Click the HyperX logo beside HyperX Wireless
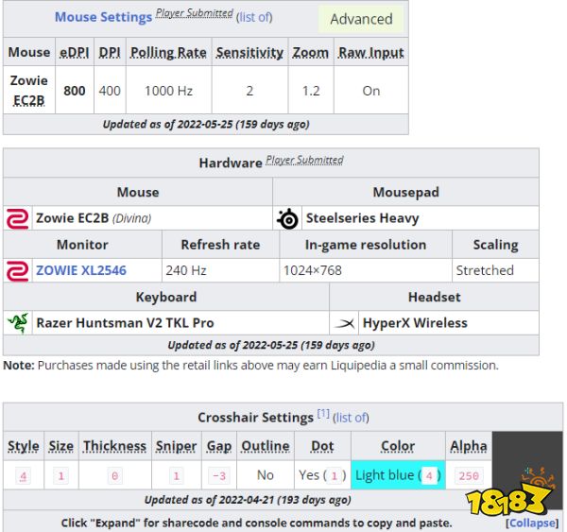This screenshot has height=532, width=567. [344, 323]
